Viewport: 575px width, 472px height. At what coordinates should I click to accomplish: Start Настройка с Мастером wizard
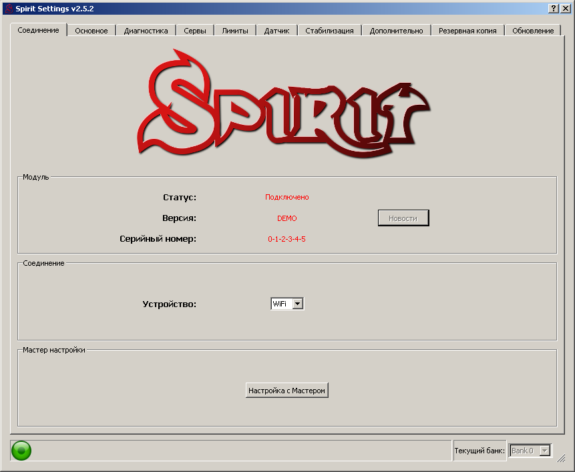coord(287,391)
